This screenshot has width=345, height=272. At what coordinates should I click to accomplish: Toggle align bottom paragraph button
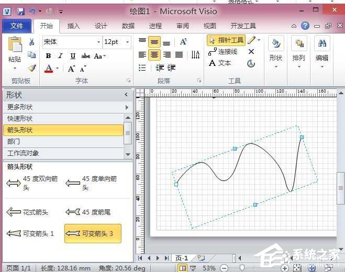[166, 43]
